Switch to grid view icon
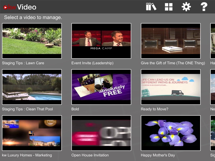This screenshot has height=161, width=215. pyautogui.click(x=169, y=7)
